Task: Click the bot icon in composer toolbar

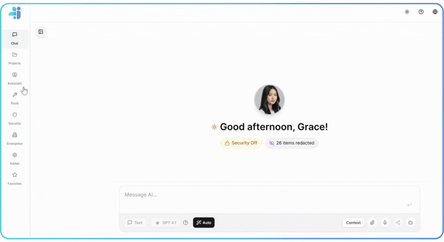Action: click(410, 223)
